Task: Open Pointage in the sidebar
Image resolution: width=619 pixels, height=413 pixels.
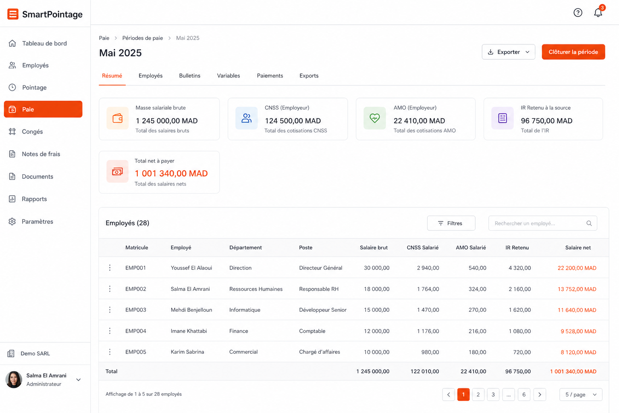Action: tap(43, 87)
